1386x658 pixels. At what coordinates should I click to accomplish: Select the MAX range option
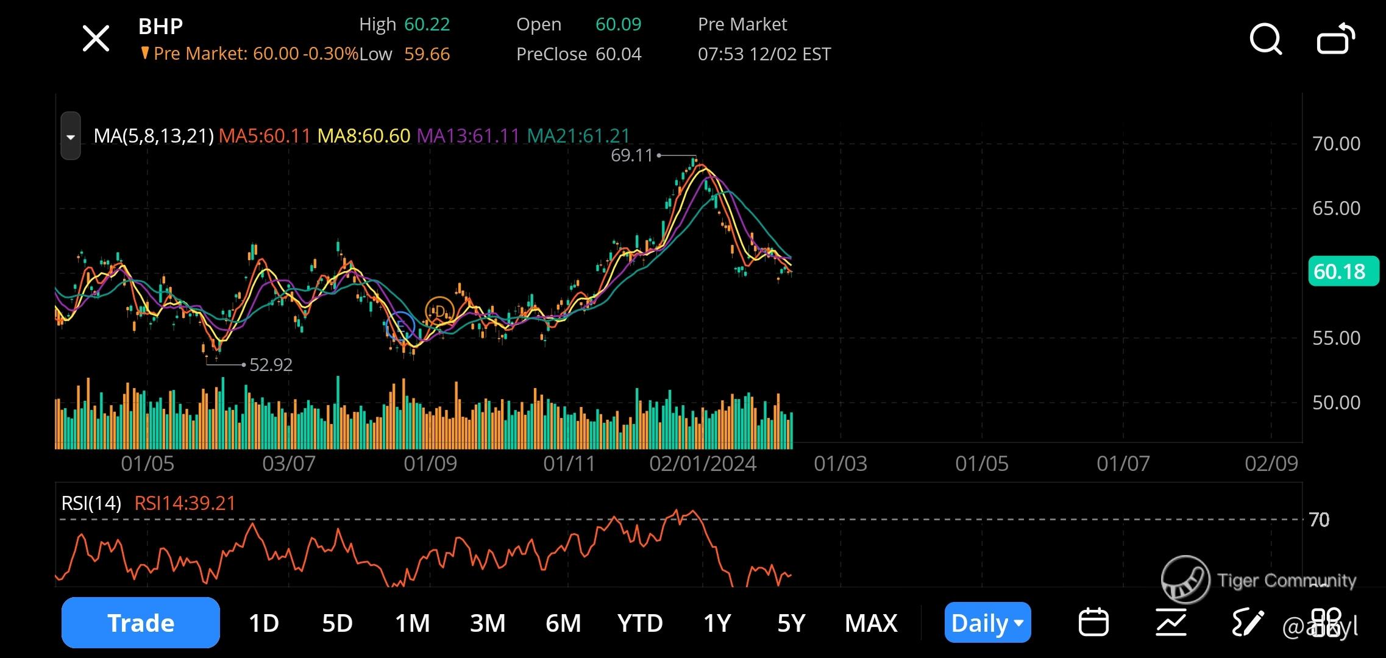pyautogui.click(x=871, y=623)
